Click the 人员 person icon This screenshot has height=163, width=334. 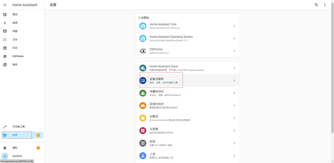point(143,156)
